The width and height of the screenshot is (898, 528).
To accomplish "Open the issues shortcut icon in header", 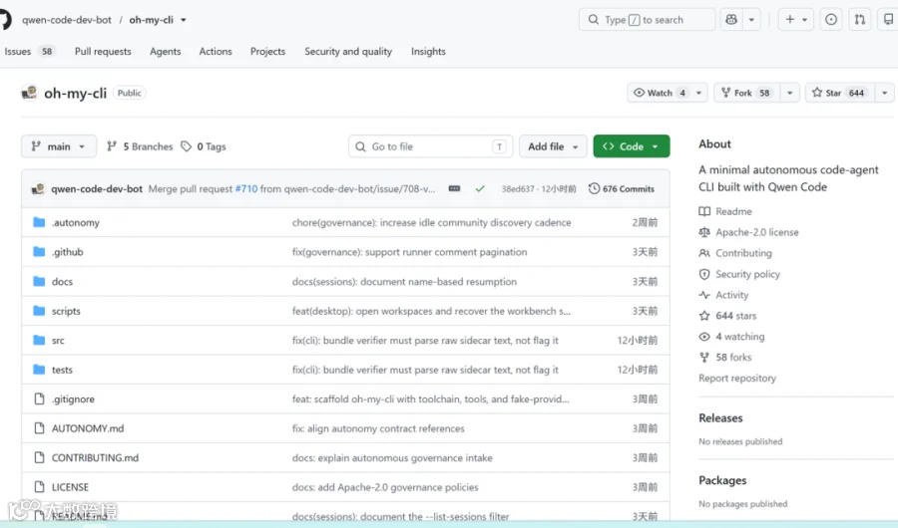I will (831, 20).
